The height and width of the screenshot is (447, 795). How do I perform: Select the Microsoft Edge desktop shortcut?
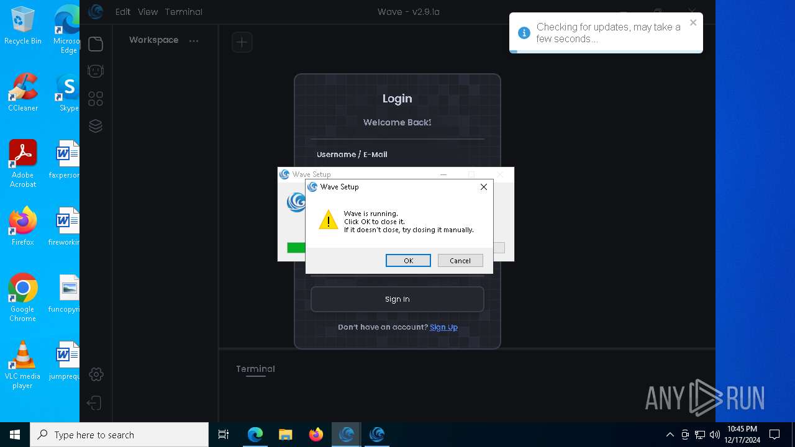click(x=66, y=30)
